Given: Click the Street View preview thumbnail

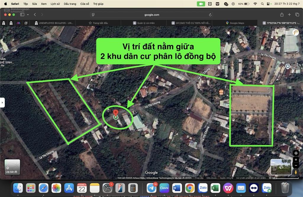Looking at the screenshot, I should [281, 167].
